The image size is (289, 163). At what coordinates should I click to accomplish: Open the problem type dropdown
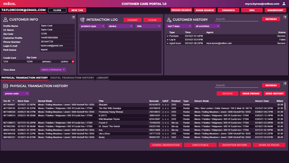point(92,26)
